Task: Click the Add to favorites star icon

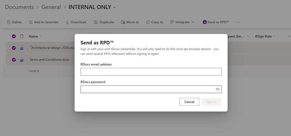Action: (30, 22)
